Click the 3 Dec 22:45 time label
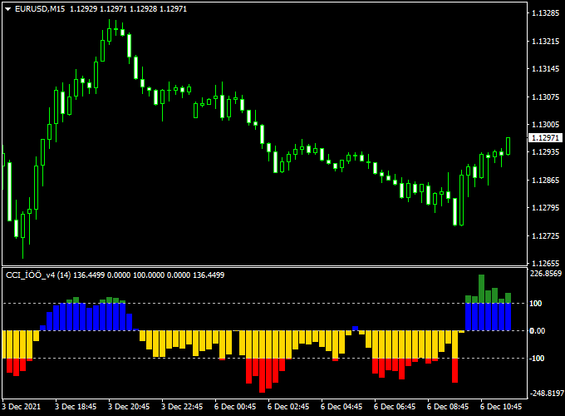 (x=182, y=407)
